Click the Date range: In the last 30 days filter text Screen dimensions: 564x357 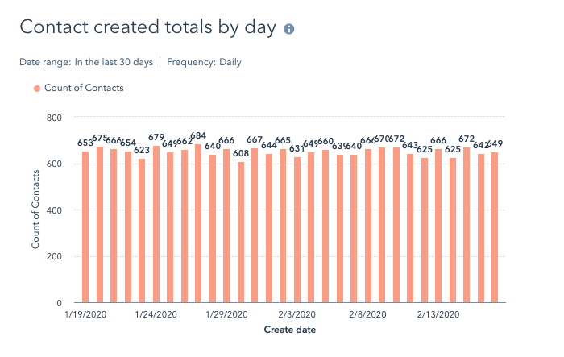(x=87, y=62)
